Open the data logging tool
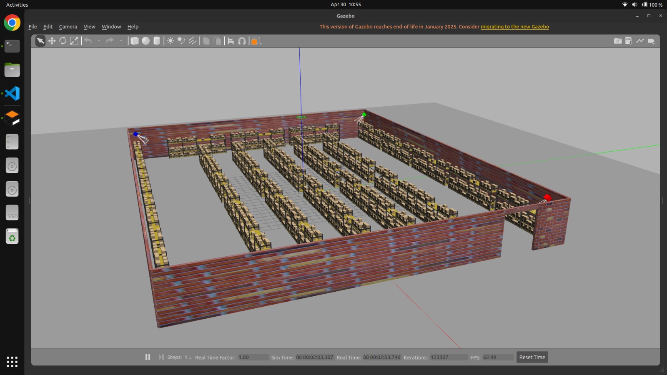The height and width of the screenshot is (375, 667). (x=629, y=41)
